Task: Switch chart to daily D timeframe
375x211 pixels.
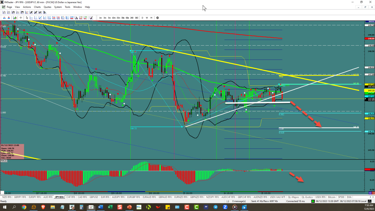Action: 142,18
